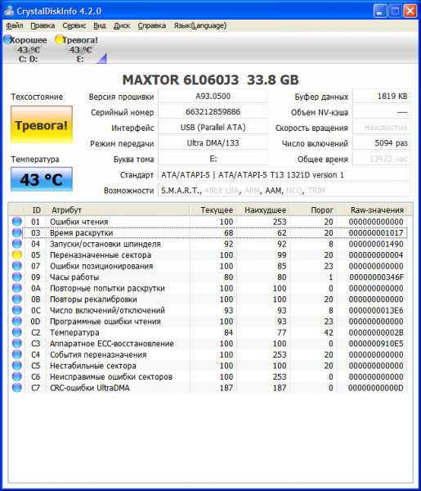Open the Справка menu
421x491 pixels.
(x=152, y=25)
